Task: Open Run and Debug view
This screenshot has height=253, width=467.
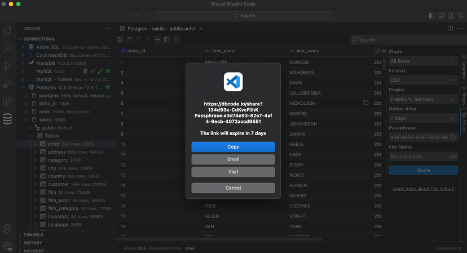Action: [7, 83]
